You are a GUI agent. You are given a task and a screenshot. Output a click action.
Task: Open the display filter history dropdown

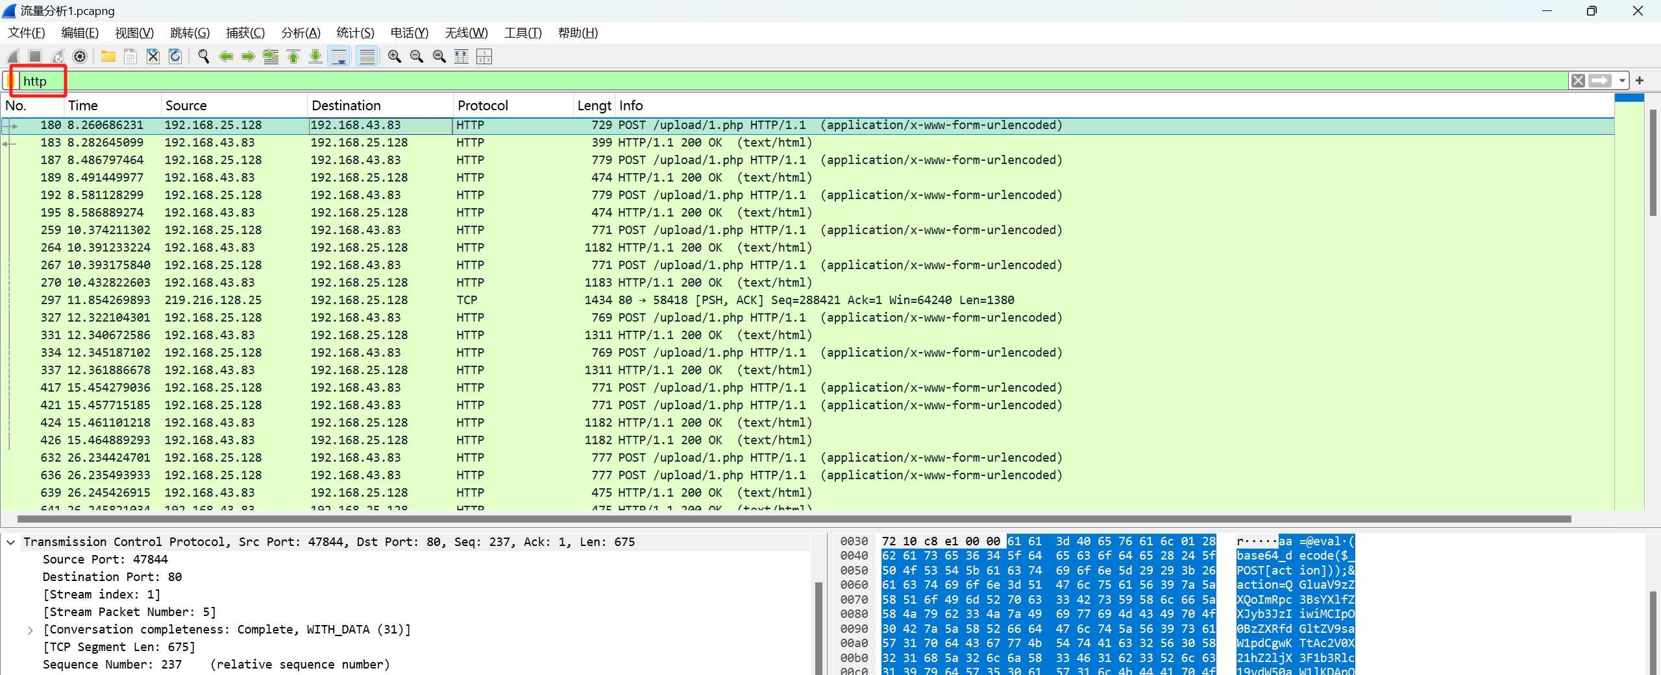1622,81
